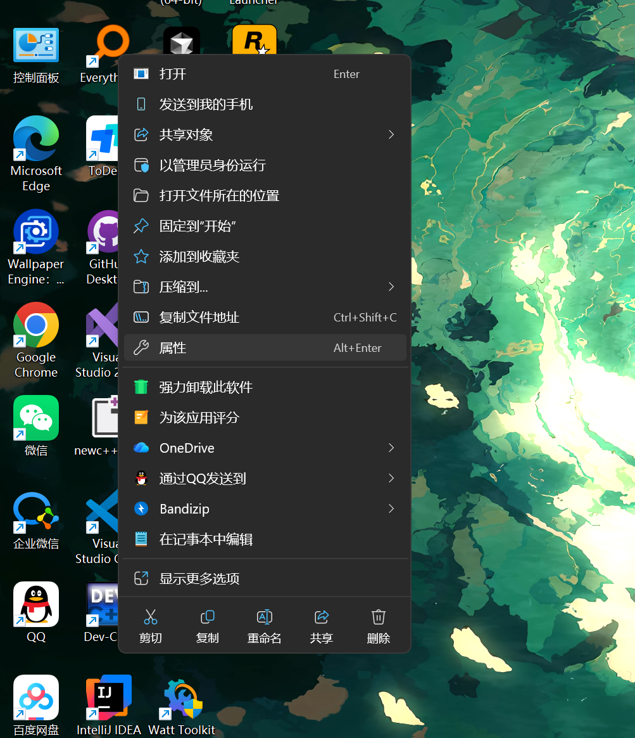635x738 pixels.
Task: Open the Bandizip submenu
Action: click(264, 508)
